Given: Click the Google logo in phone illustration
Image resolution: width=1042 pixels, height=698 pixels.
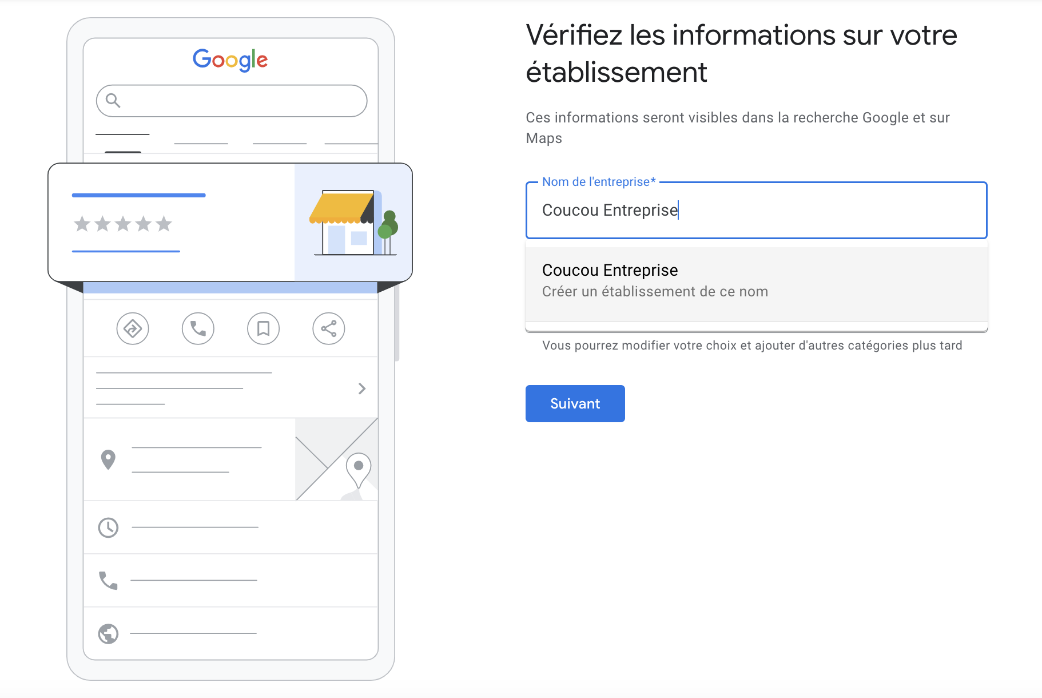Looking at the screenshot, I should coord(230,60).
